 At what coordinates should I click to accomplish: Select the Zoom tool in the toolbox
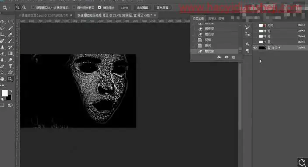(x=10, y=79)
